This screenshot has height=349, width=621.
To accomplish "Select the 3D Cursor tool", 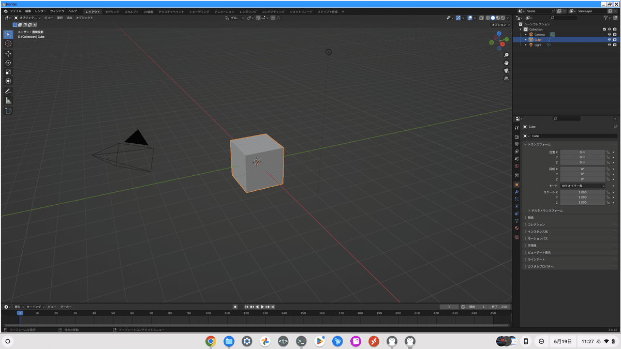I will point(8,43).
